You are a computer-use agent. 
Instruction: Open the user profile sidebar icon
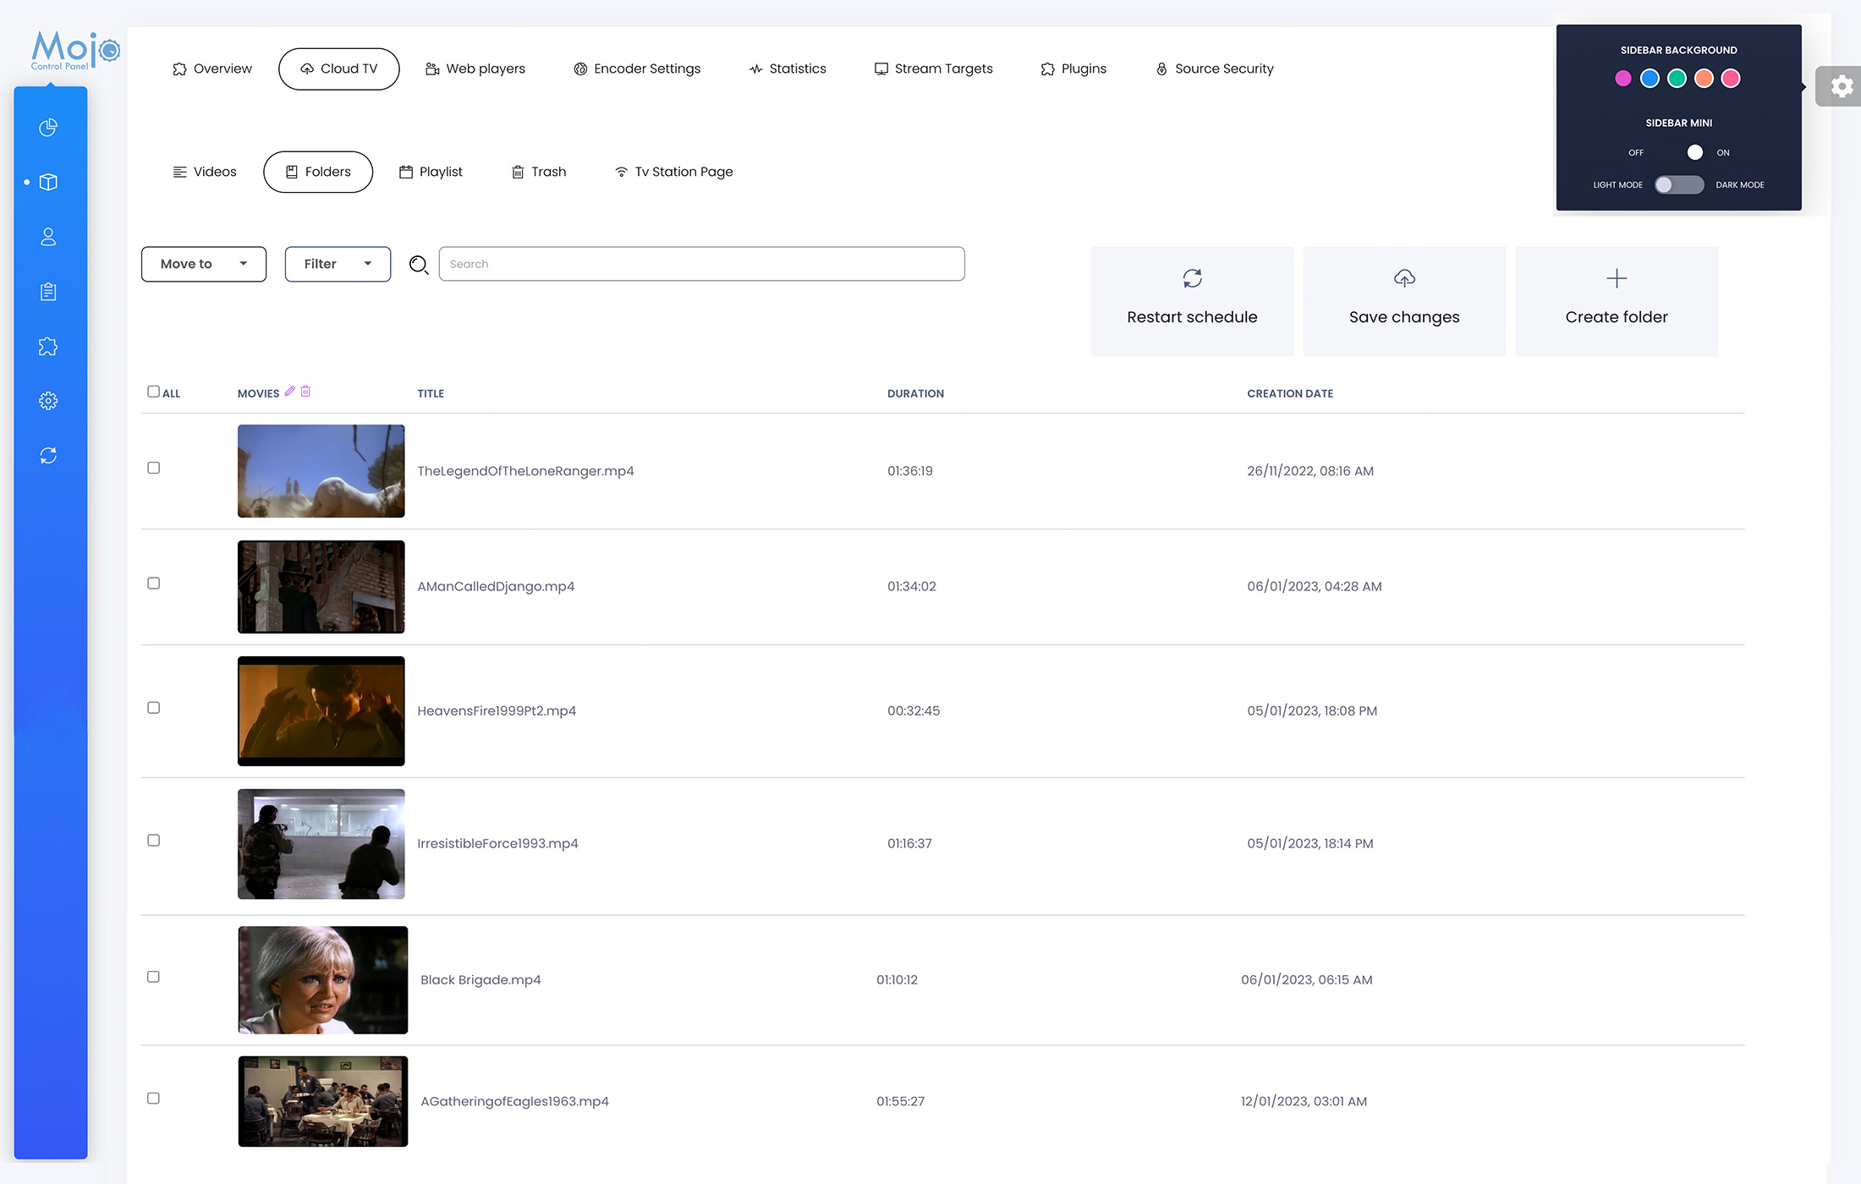coord(48,237)
